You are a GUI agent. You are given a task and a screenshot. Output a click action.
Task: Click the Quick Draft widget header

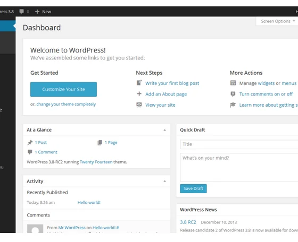(x=237, y=130)
